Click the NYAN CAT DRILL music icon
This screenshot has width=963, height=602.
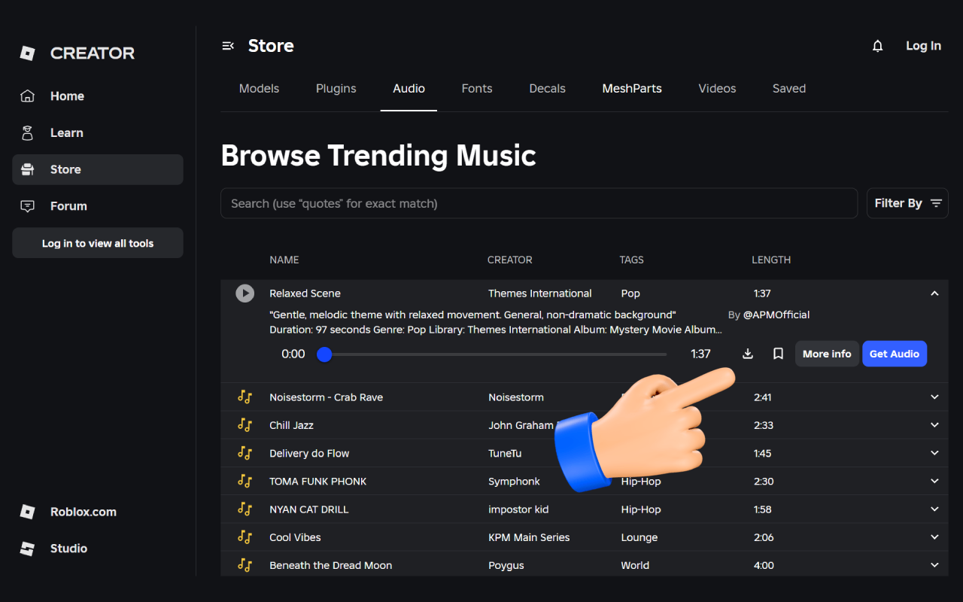pyautogui.click(x=245, y=509)
